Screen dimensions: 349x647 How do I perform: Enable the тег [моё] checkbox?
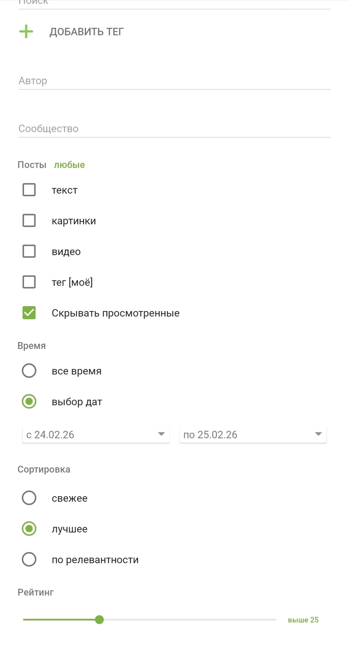[x=29, y=283]
